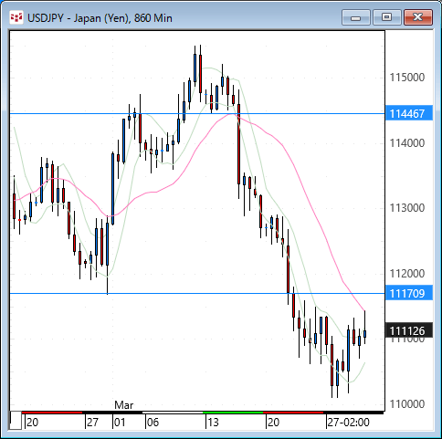Click the 27-02:00 date label on time axis
Screen dimensions: 442x439
pos(348,423)
